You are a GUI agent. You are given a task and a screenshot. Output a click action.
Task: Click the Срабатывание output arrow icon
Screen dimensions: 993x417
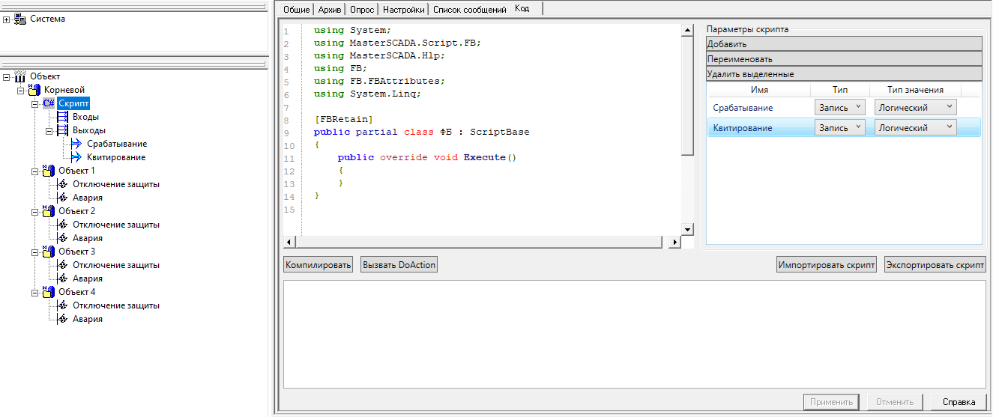click(x=76, y=144)
